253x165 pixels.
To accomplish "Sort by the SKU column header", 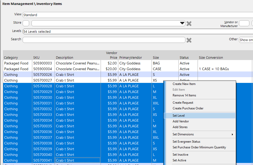I will click(36, 58).
